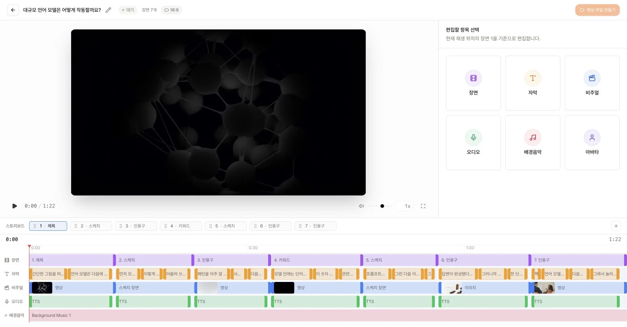
Task: Select storyboard tab 4 · 키워드
Action: click(x=181, y=226)
